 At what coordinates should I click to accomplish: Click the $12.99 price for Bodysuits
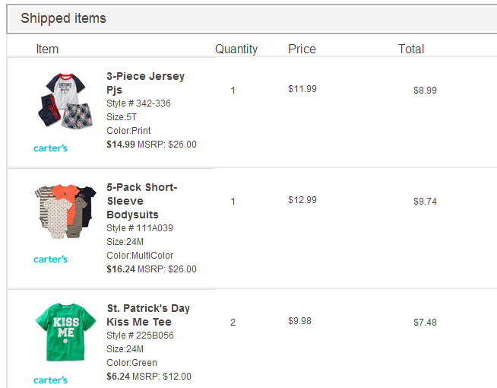coord(302,200)
